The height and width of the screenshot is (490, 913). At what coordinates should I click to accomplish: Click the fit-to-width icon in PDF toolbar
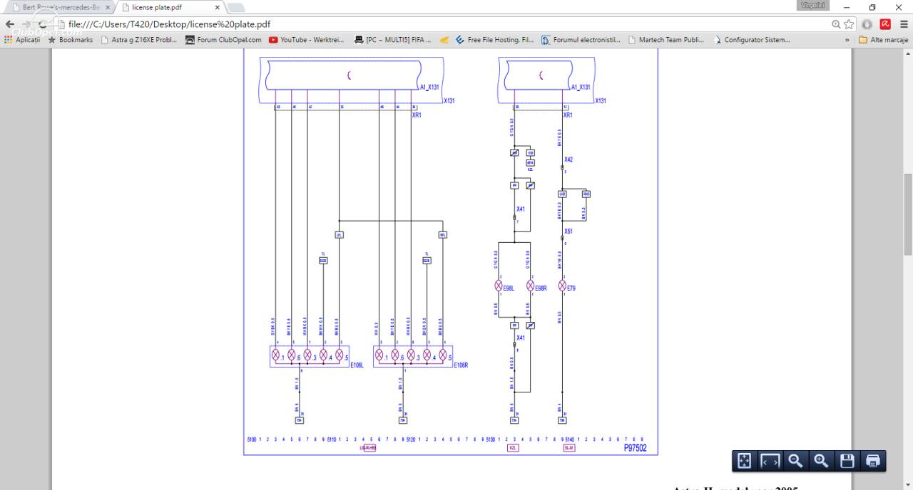click(770, 461)
